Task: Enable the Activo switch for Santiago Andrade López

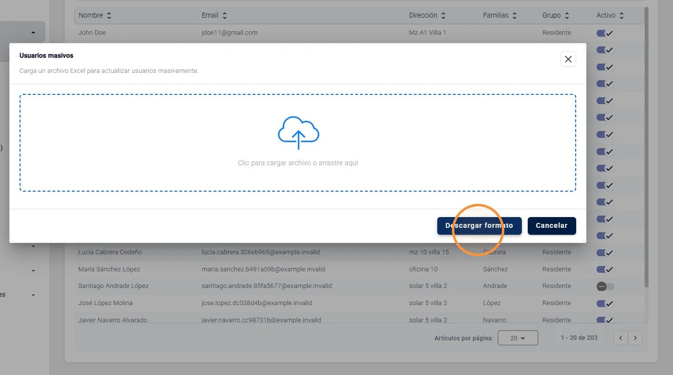Action: click(x=605, y=287)
